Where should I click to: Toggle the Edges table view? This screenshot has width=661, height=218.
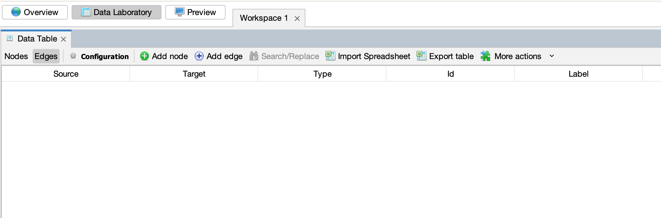coord(46,56)
